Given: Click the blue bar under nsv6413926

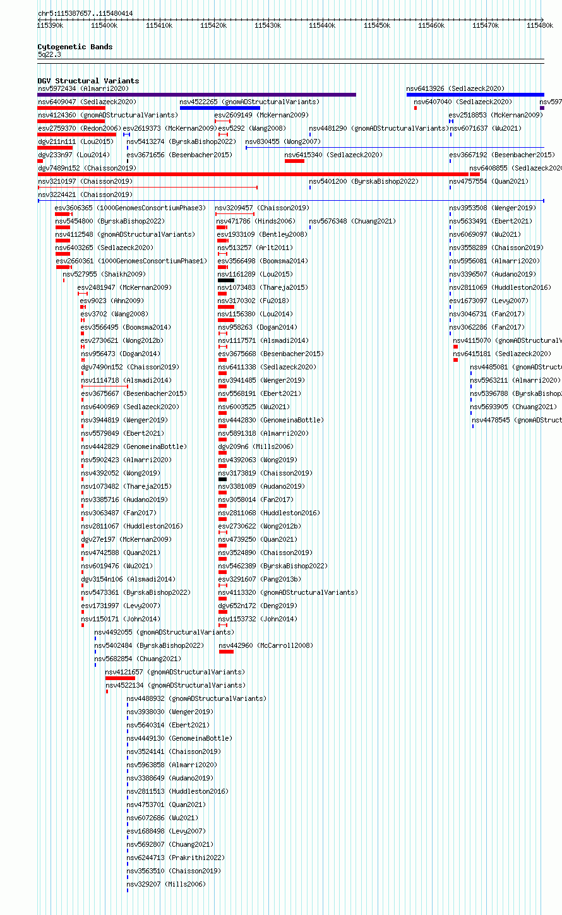Looking at the screenshot, I should 475,95.
